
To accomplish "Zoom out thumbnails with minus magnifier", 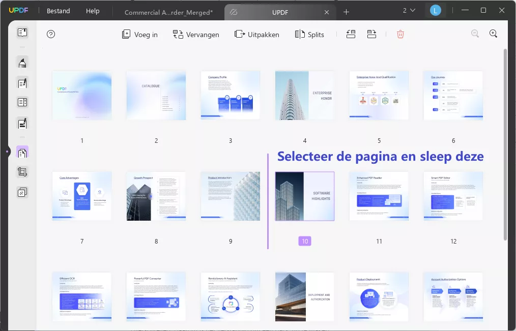I will pos(475,34).
